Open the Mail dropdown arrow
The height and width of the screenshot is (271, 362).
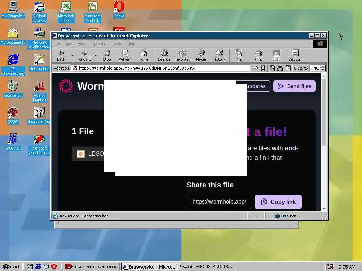(244, 53)
